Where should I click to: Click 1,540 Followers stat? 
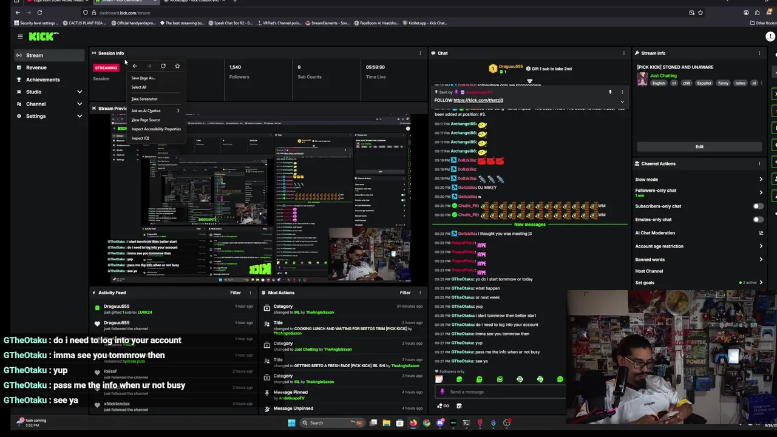pos(239,72)
